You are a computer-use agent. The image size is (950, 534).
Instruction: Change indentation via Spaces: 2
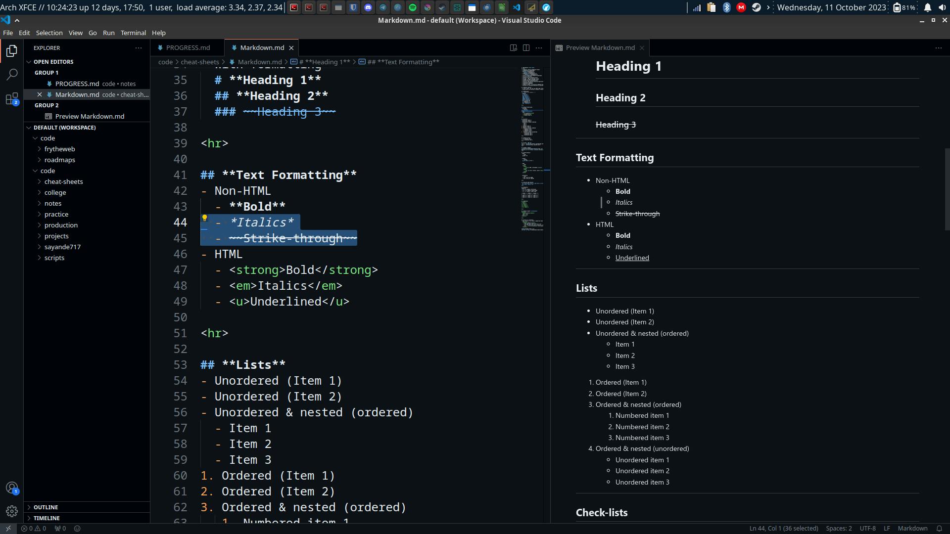(x=839, y=529)
